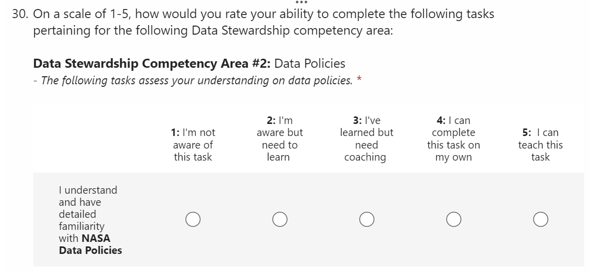
Task: Click the bold "NASA Data Policies" row text
Action: 90,244
